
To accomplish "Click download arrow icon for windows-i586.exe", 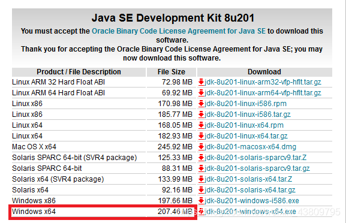I will (x=201, y=201).
